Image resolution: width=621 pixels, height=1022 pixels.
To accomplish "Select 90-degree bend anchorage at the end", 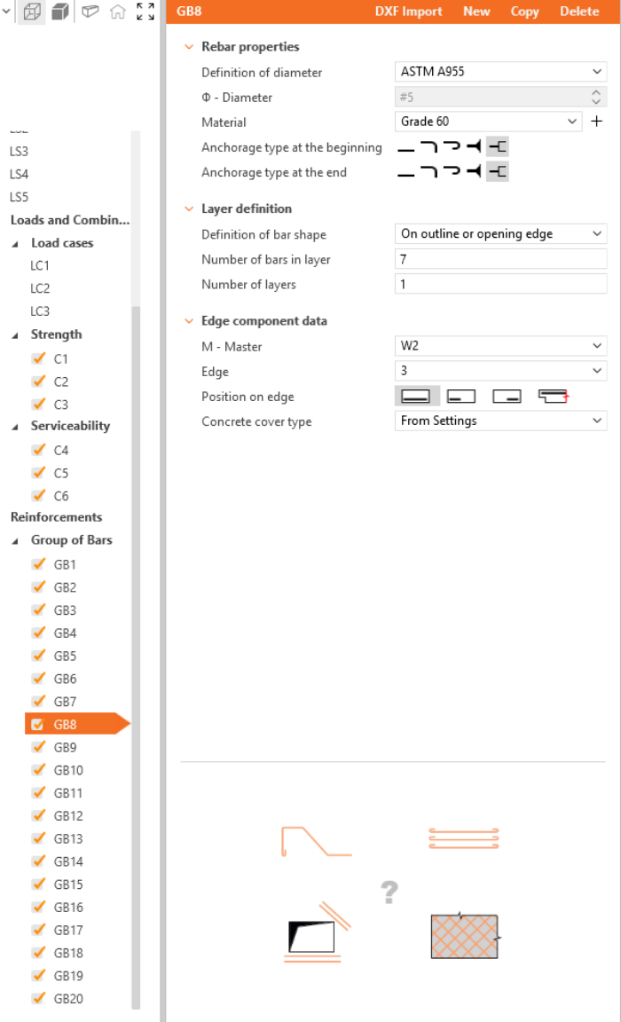I will click(x=428, y=172).
